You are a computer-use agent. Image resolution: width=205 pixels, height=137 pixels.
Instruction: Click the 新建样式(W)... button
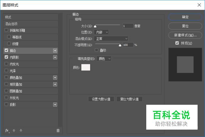[x=185, y=35]
